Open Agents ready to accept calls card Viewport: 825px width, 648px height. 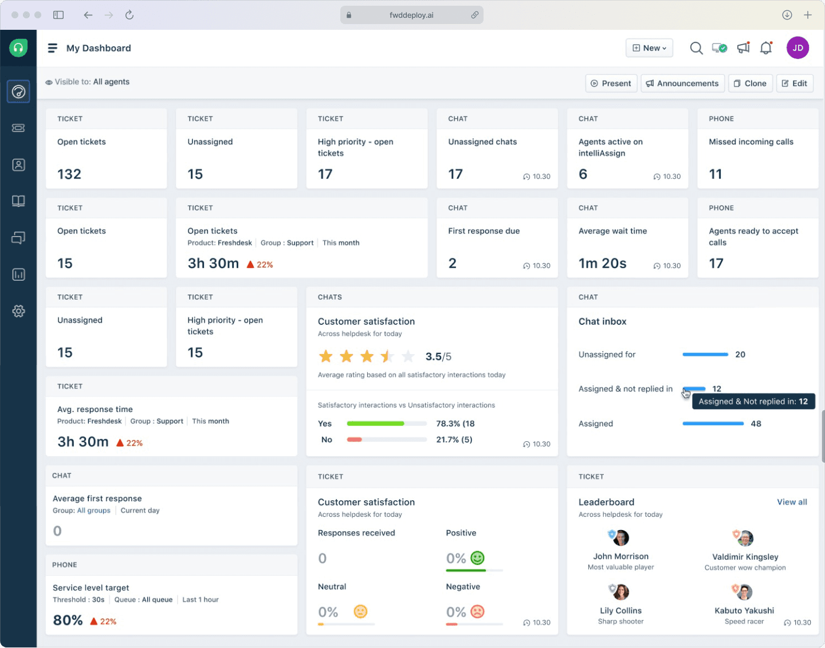(x=758, y=238)
